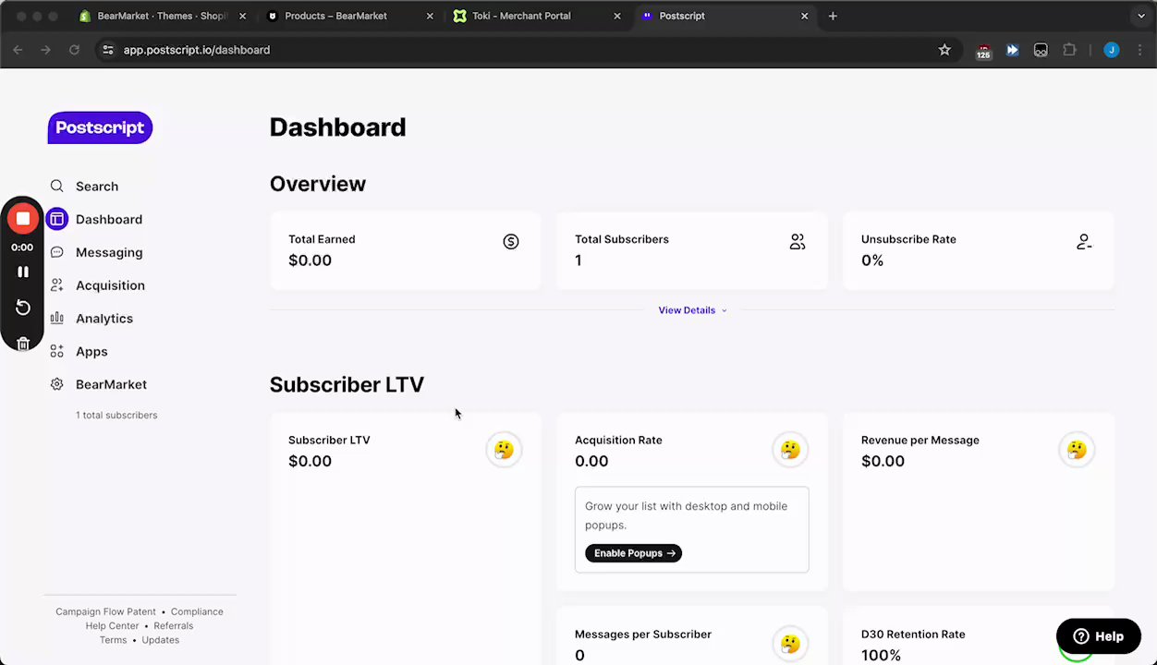
Task: Open BearMarket settings gear icon
Action: (x=57, y=384)
